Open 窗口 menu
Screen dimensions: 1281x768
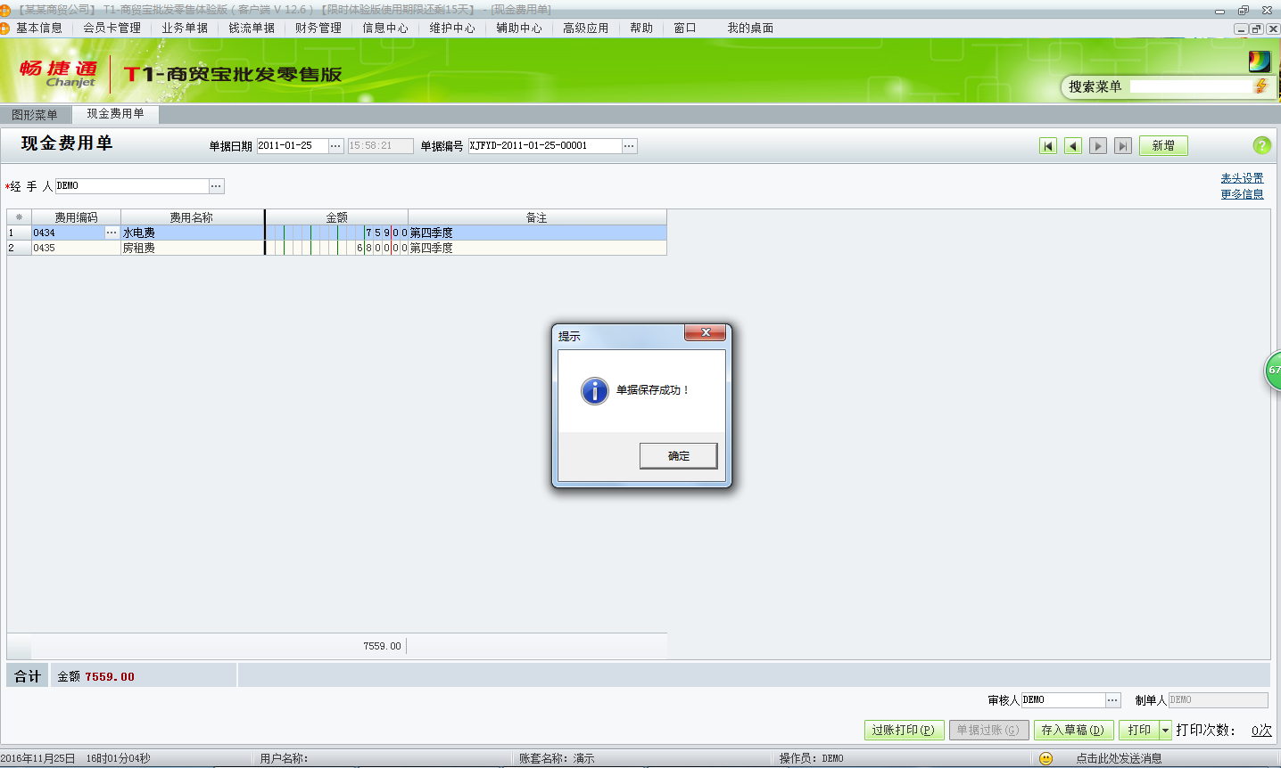click(x=685, y=28)
